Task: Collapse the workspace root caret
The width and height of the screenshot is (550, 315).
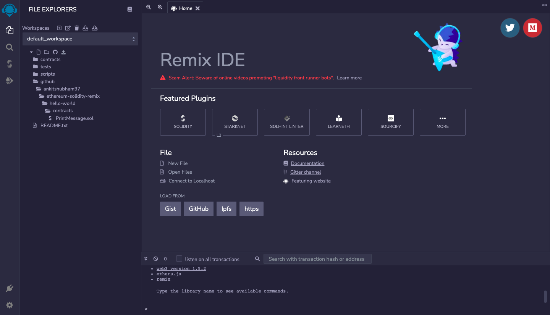Action: 31,52
